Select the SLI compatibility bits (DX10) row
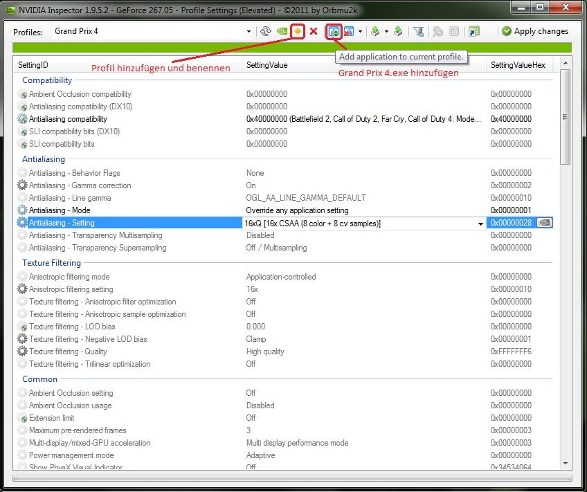This screenshot has height=492, width=587. 285,131
